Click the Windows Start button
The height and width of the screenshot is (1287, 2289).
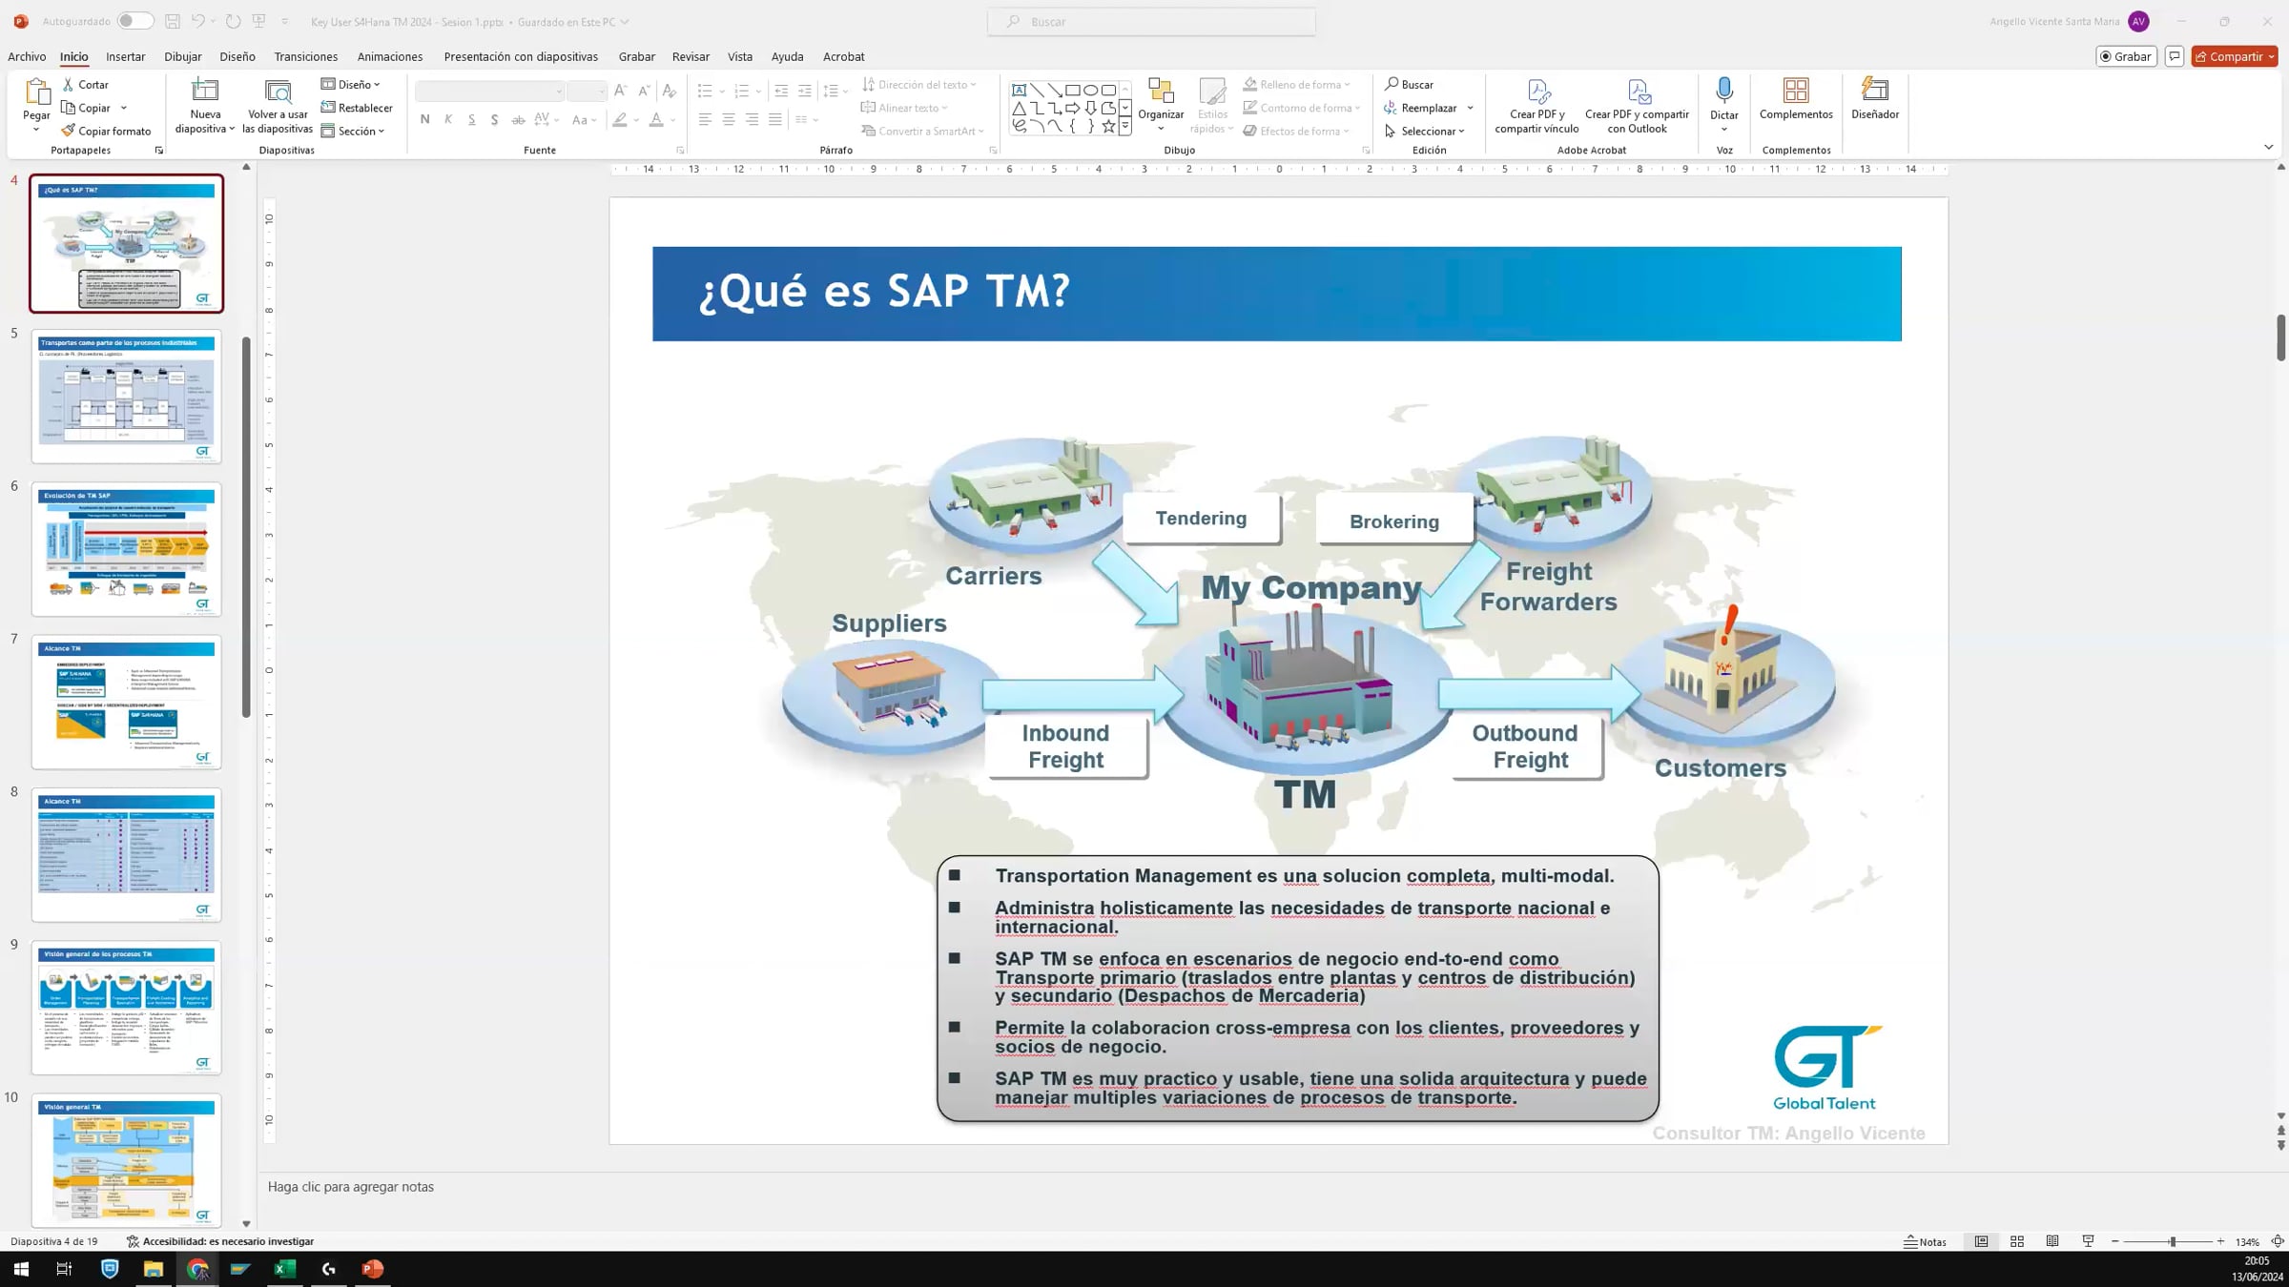tap(21, 1269)
